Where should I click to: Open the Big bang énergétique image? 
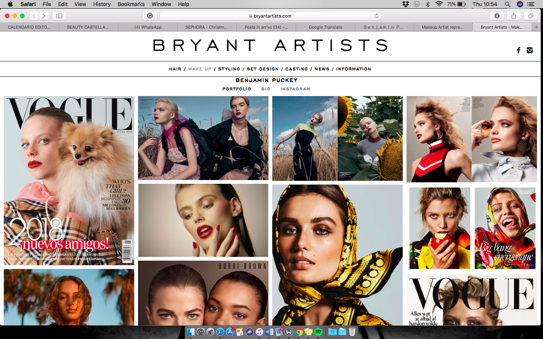[x=505, y=228]
